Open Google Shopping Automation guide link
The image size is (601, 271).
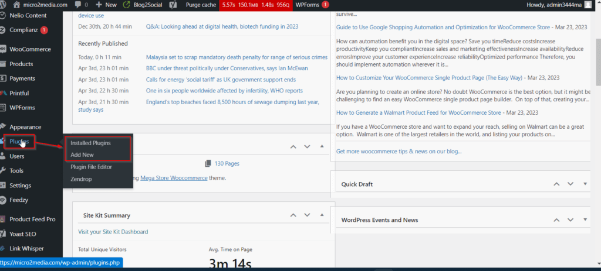[x=443, y=28]
